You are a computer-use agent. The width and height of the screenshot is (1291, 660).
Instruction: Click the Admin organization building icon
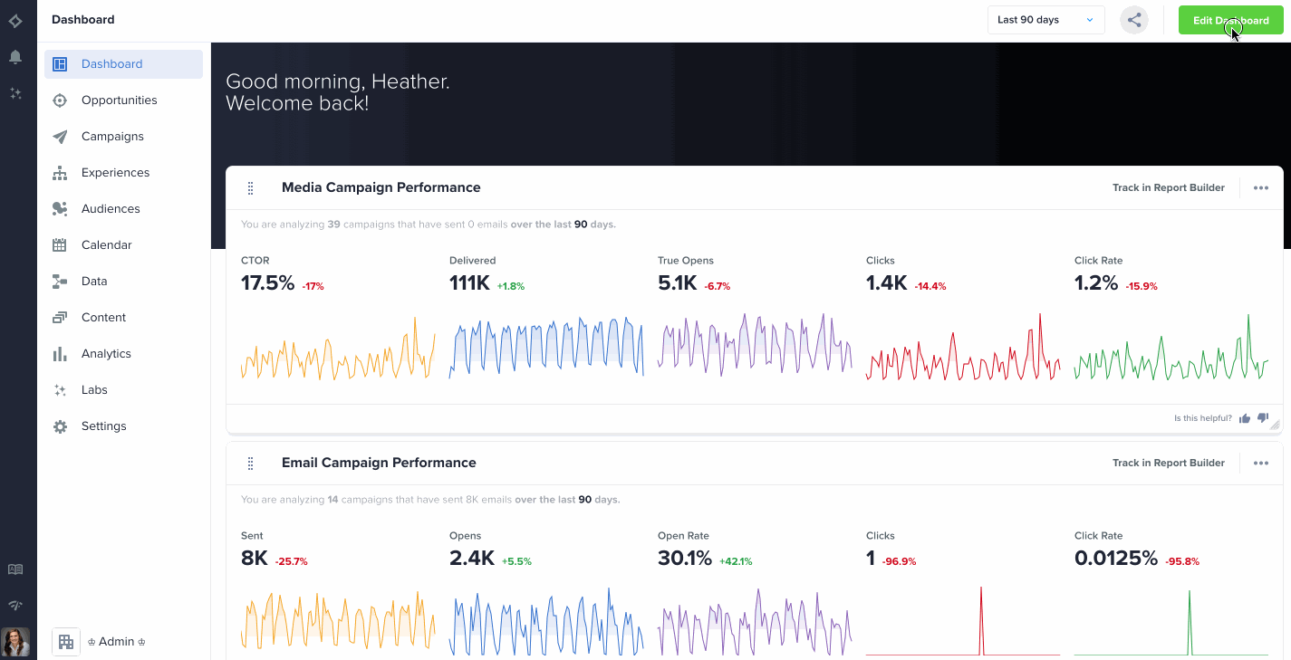(66, 642)
